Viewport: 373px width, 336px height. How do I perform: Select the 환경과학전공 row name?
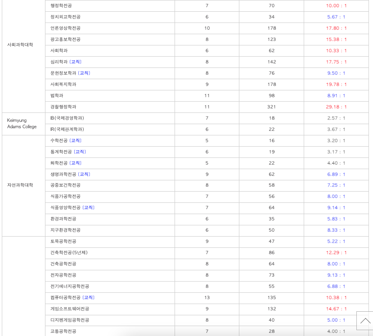[63, 219]
